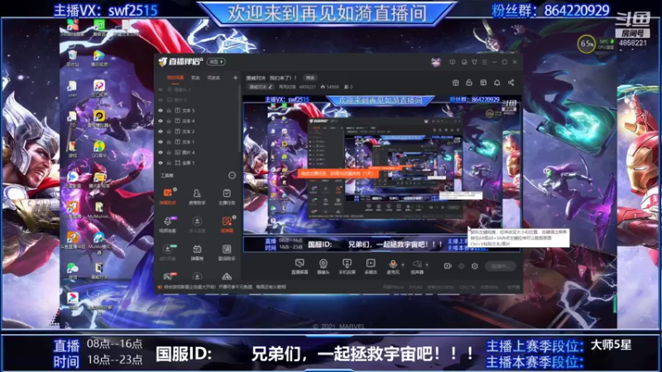
Task: Show the hidden 图片 5 layer
Action: coord(161,100)
